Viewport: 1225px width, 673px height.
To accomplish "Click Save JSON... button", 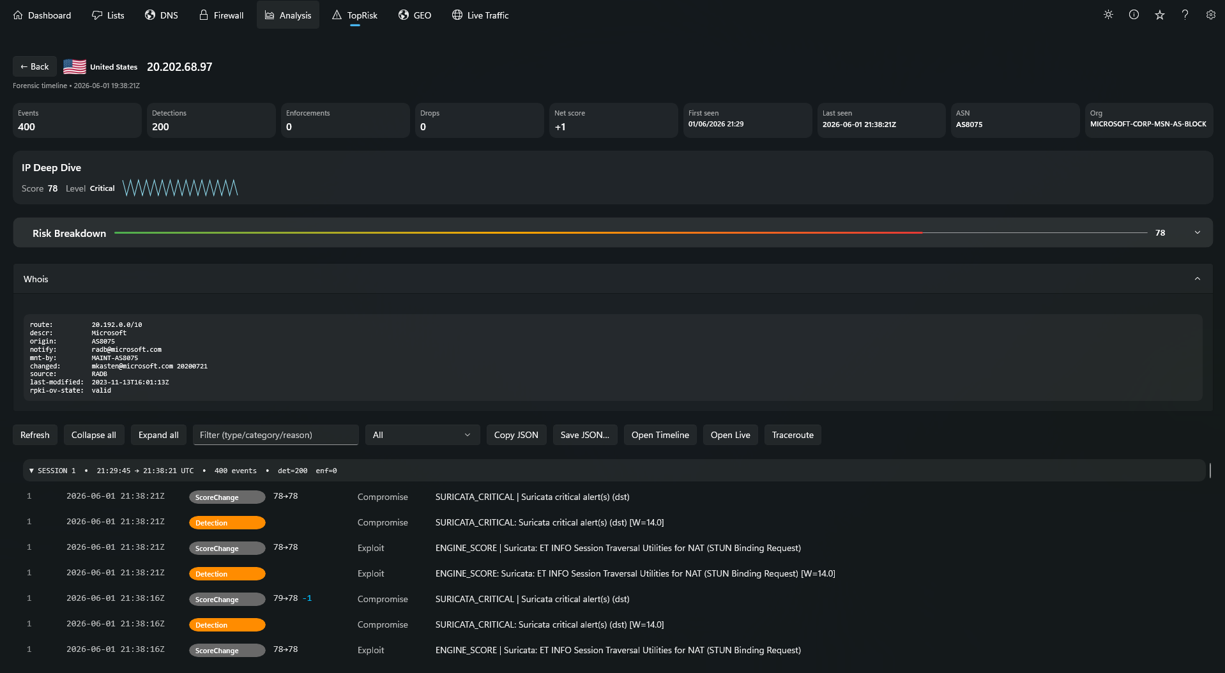I will (585, 435).
